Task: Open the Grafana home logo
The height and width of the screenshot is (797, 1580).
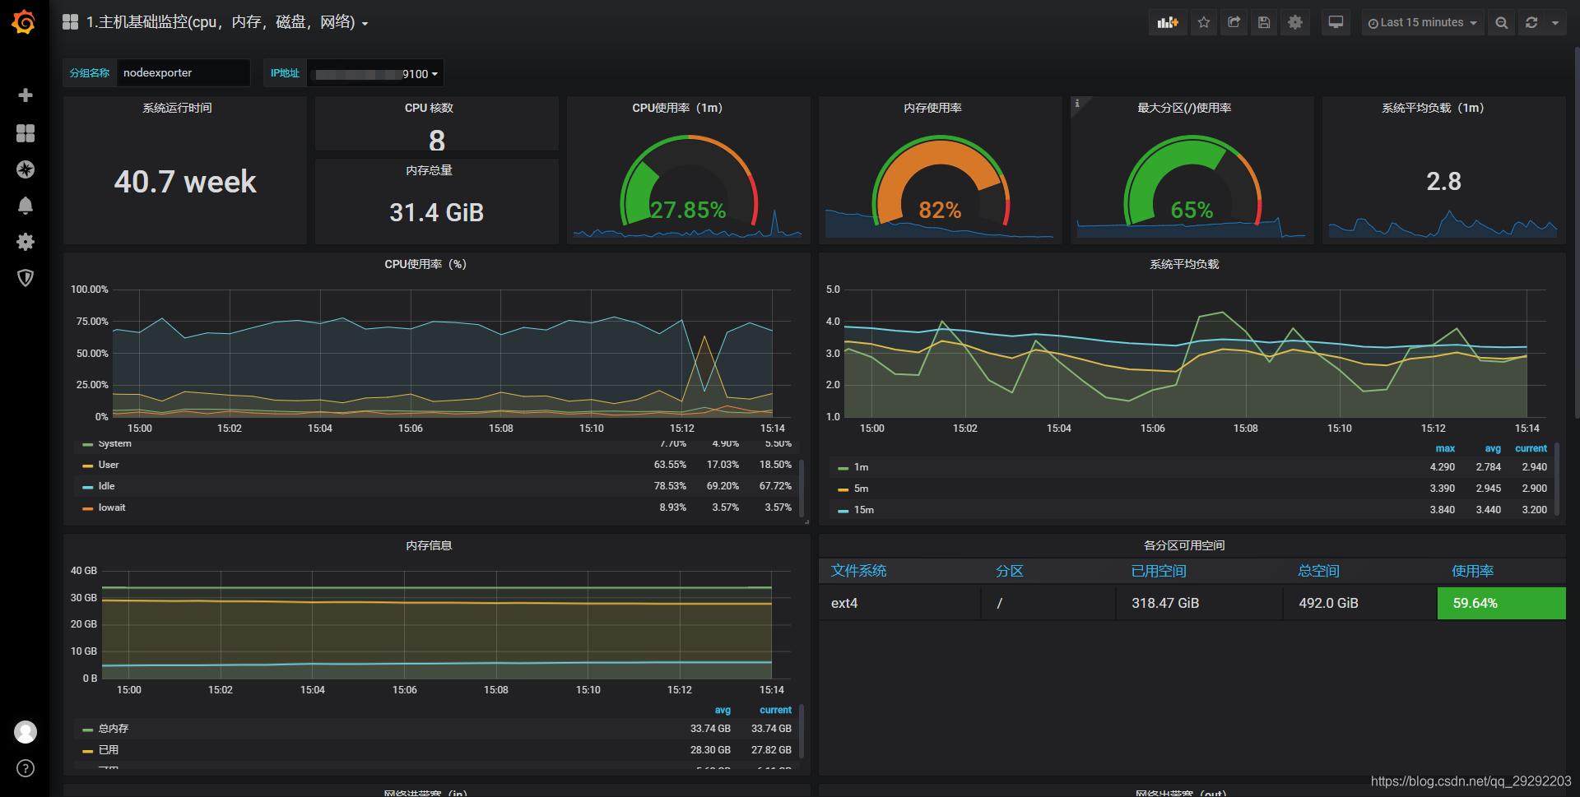Action: coord(24,22)
